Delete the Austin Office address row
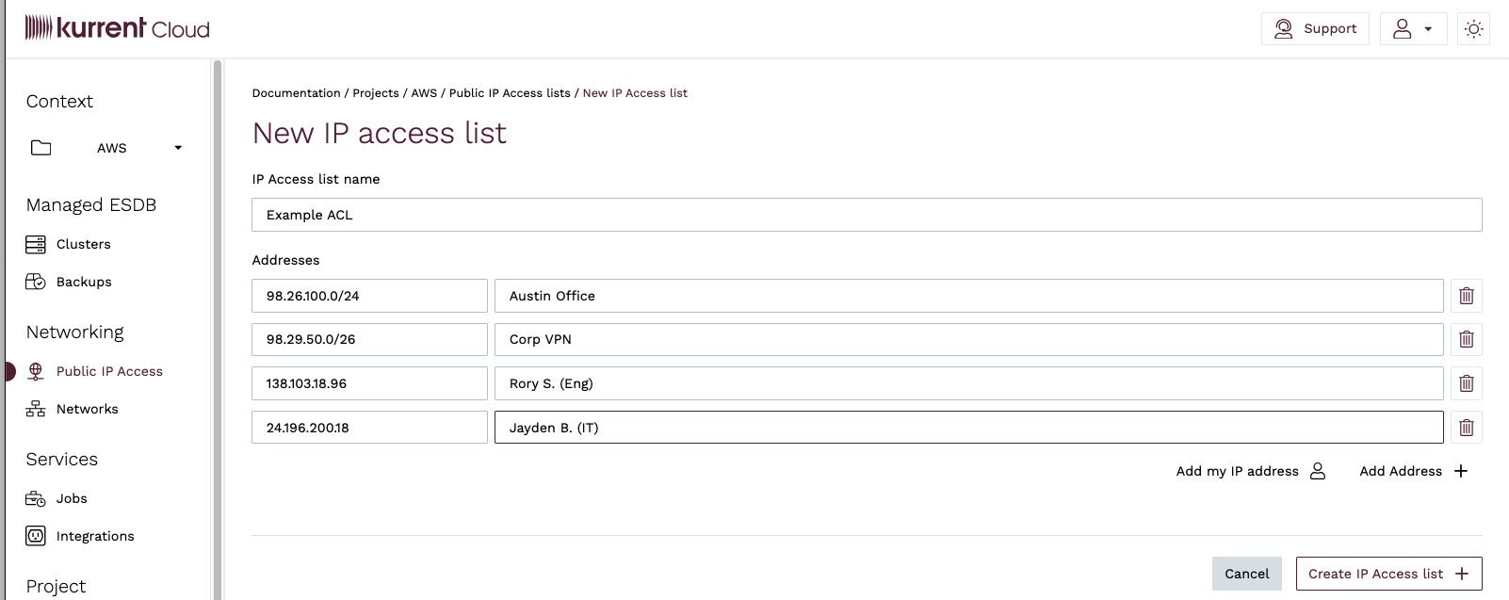Viewport: 1509px width, 600px height. pos(1466,296)
